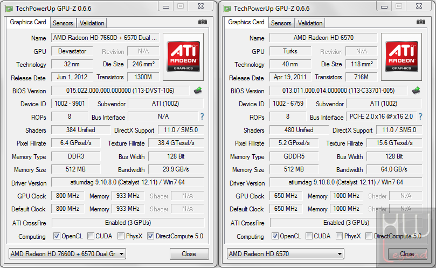Click BIOS Version field 015.022.000.000.000000
The width and height of the screenshot is (436, 268).
tap(120, 91)
